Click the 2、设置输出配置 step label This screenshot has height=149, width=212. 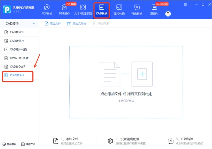pyautogui.click(x=127, y=139)
